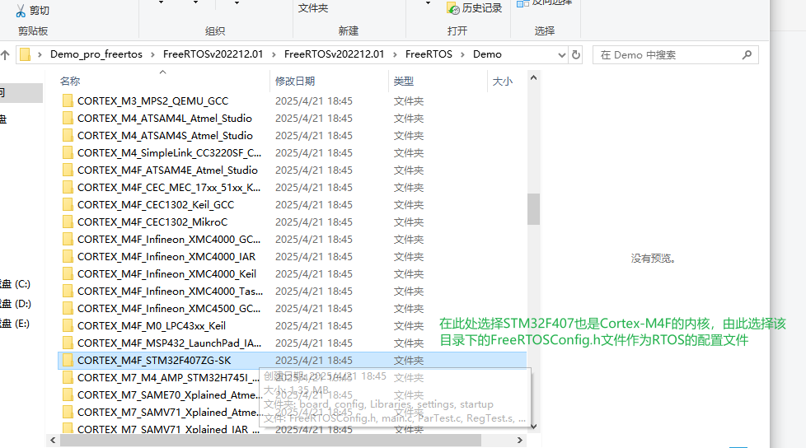This screenshot has width=806, height=448.
Task: Select CORTEX_M4F_Infineon_XMC4000_Tas... folder
Action: [292, 292]
